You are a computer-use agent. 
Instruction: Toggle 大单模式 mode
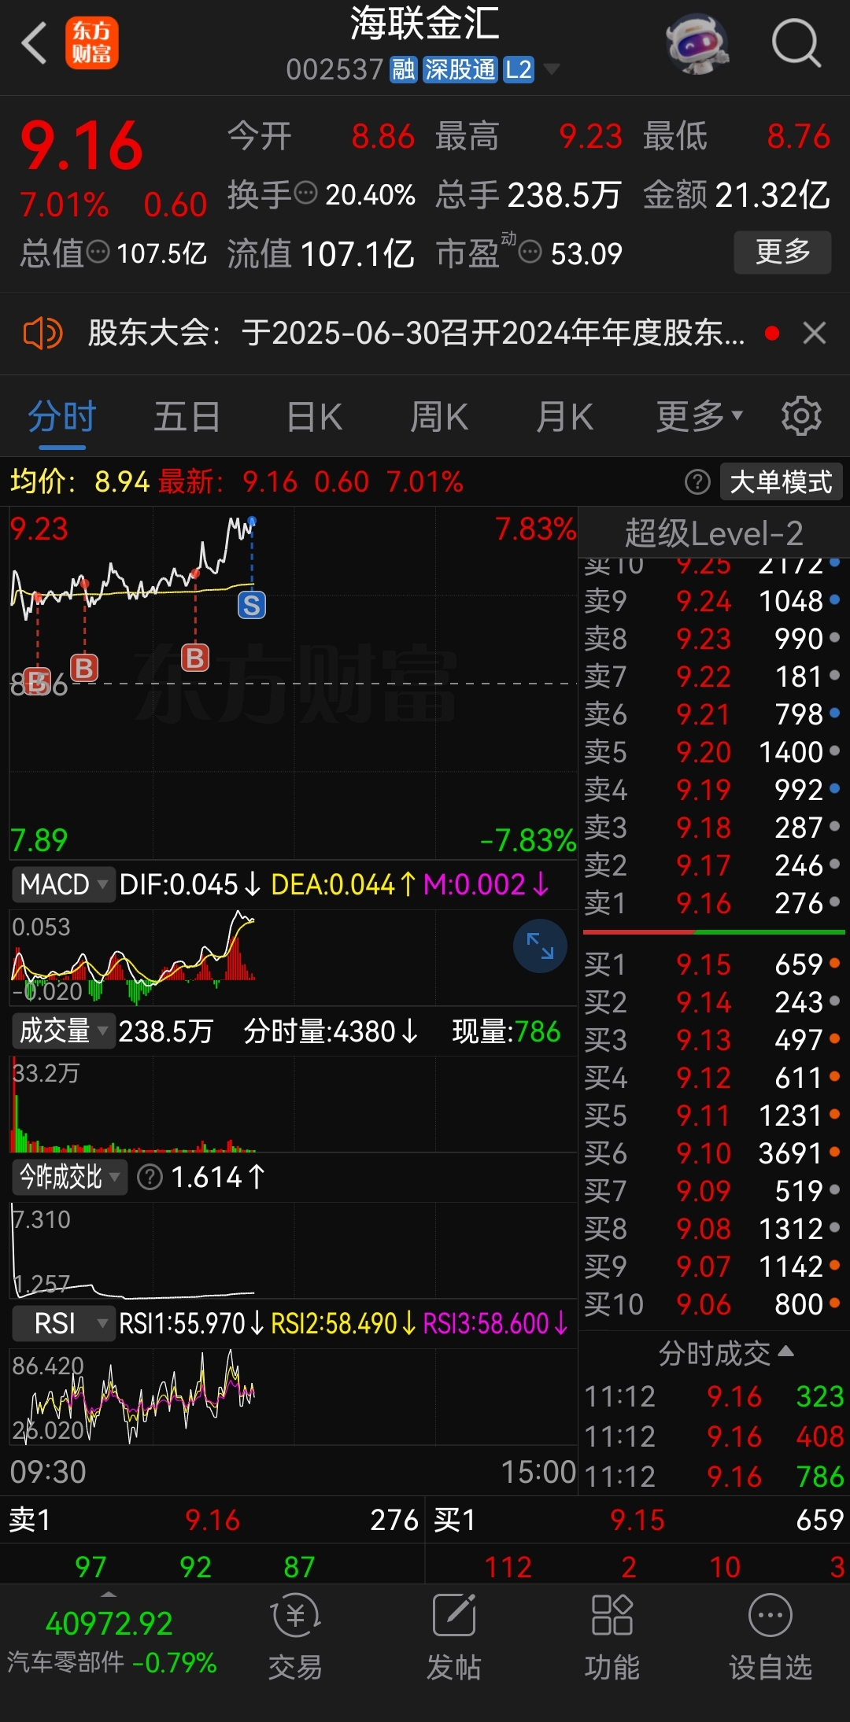[782, 481]
